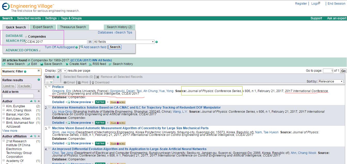Open the Author affiliation bar chart icon

(31, 136)
